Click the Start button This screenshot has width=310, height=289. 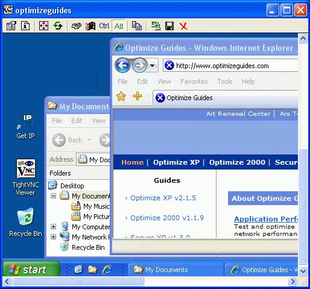(31, 270)
